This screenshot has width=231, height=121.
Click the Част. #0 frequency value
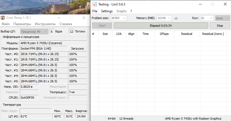coord(44,54)
